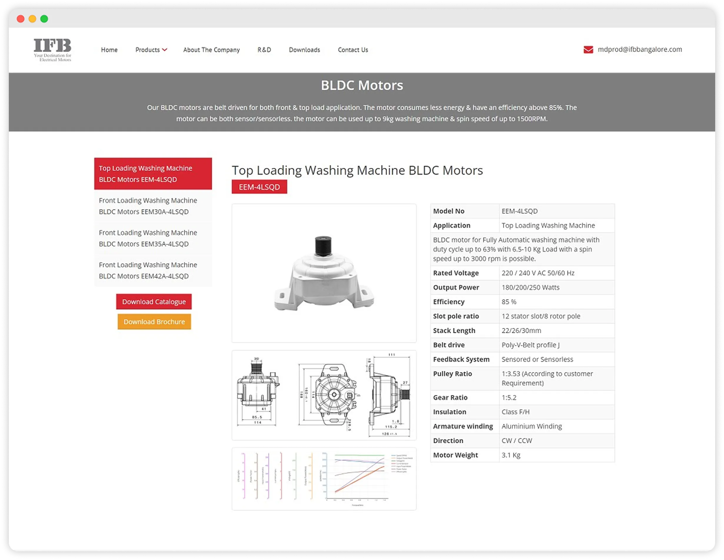The width and height of the screenshot is (724, 560).
Task: Click the 'Top Loading Washing Machine' application value
Action: [x=548, y=225]
